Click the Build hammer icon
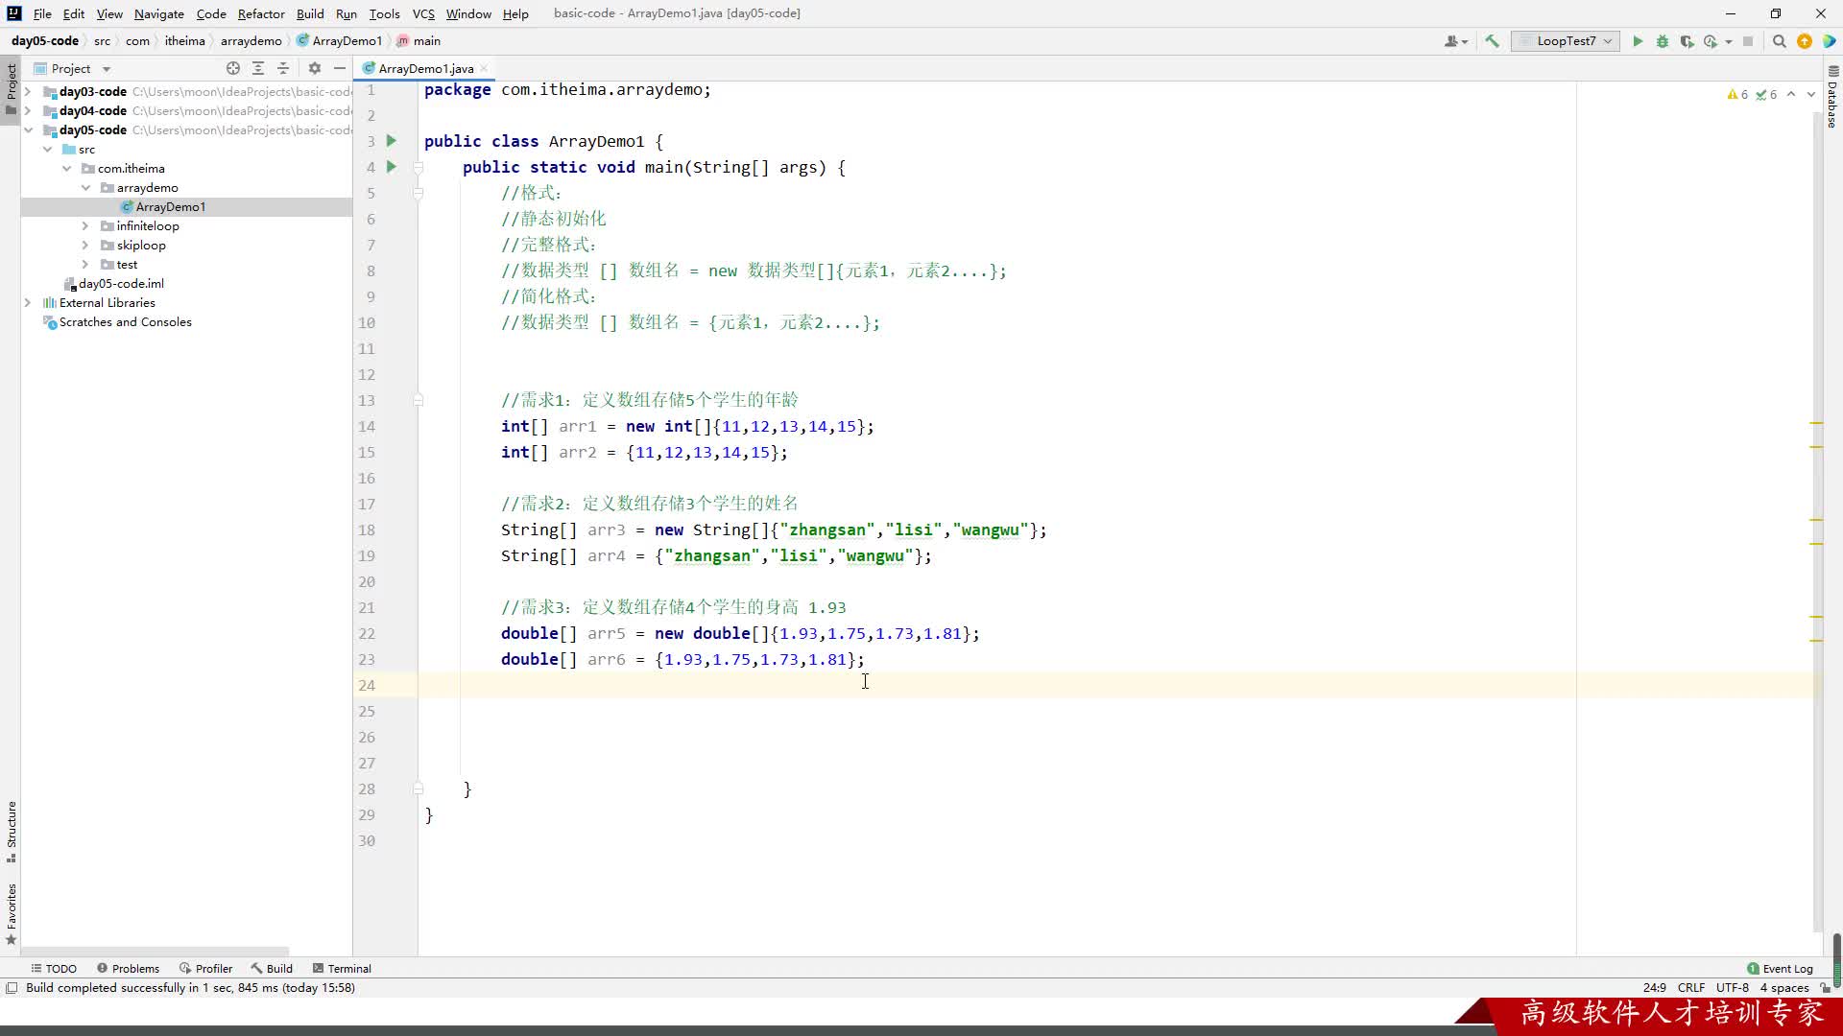The height and width of the screenshot is (1036, 1843). point(1495,40)
